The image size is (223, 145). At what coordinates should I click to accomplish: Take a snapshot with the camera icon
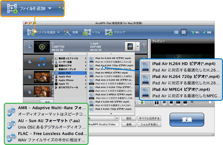coord(178,102)
